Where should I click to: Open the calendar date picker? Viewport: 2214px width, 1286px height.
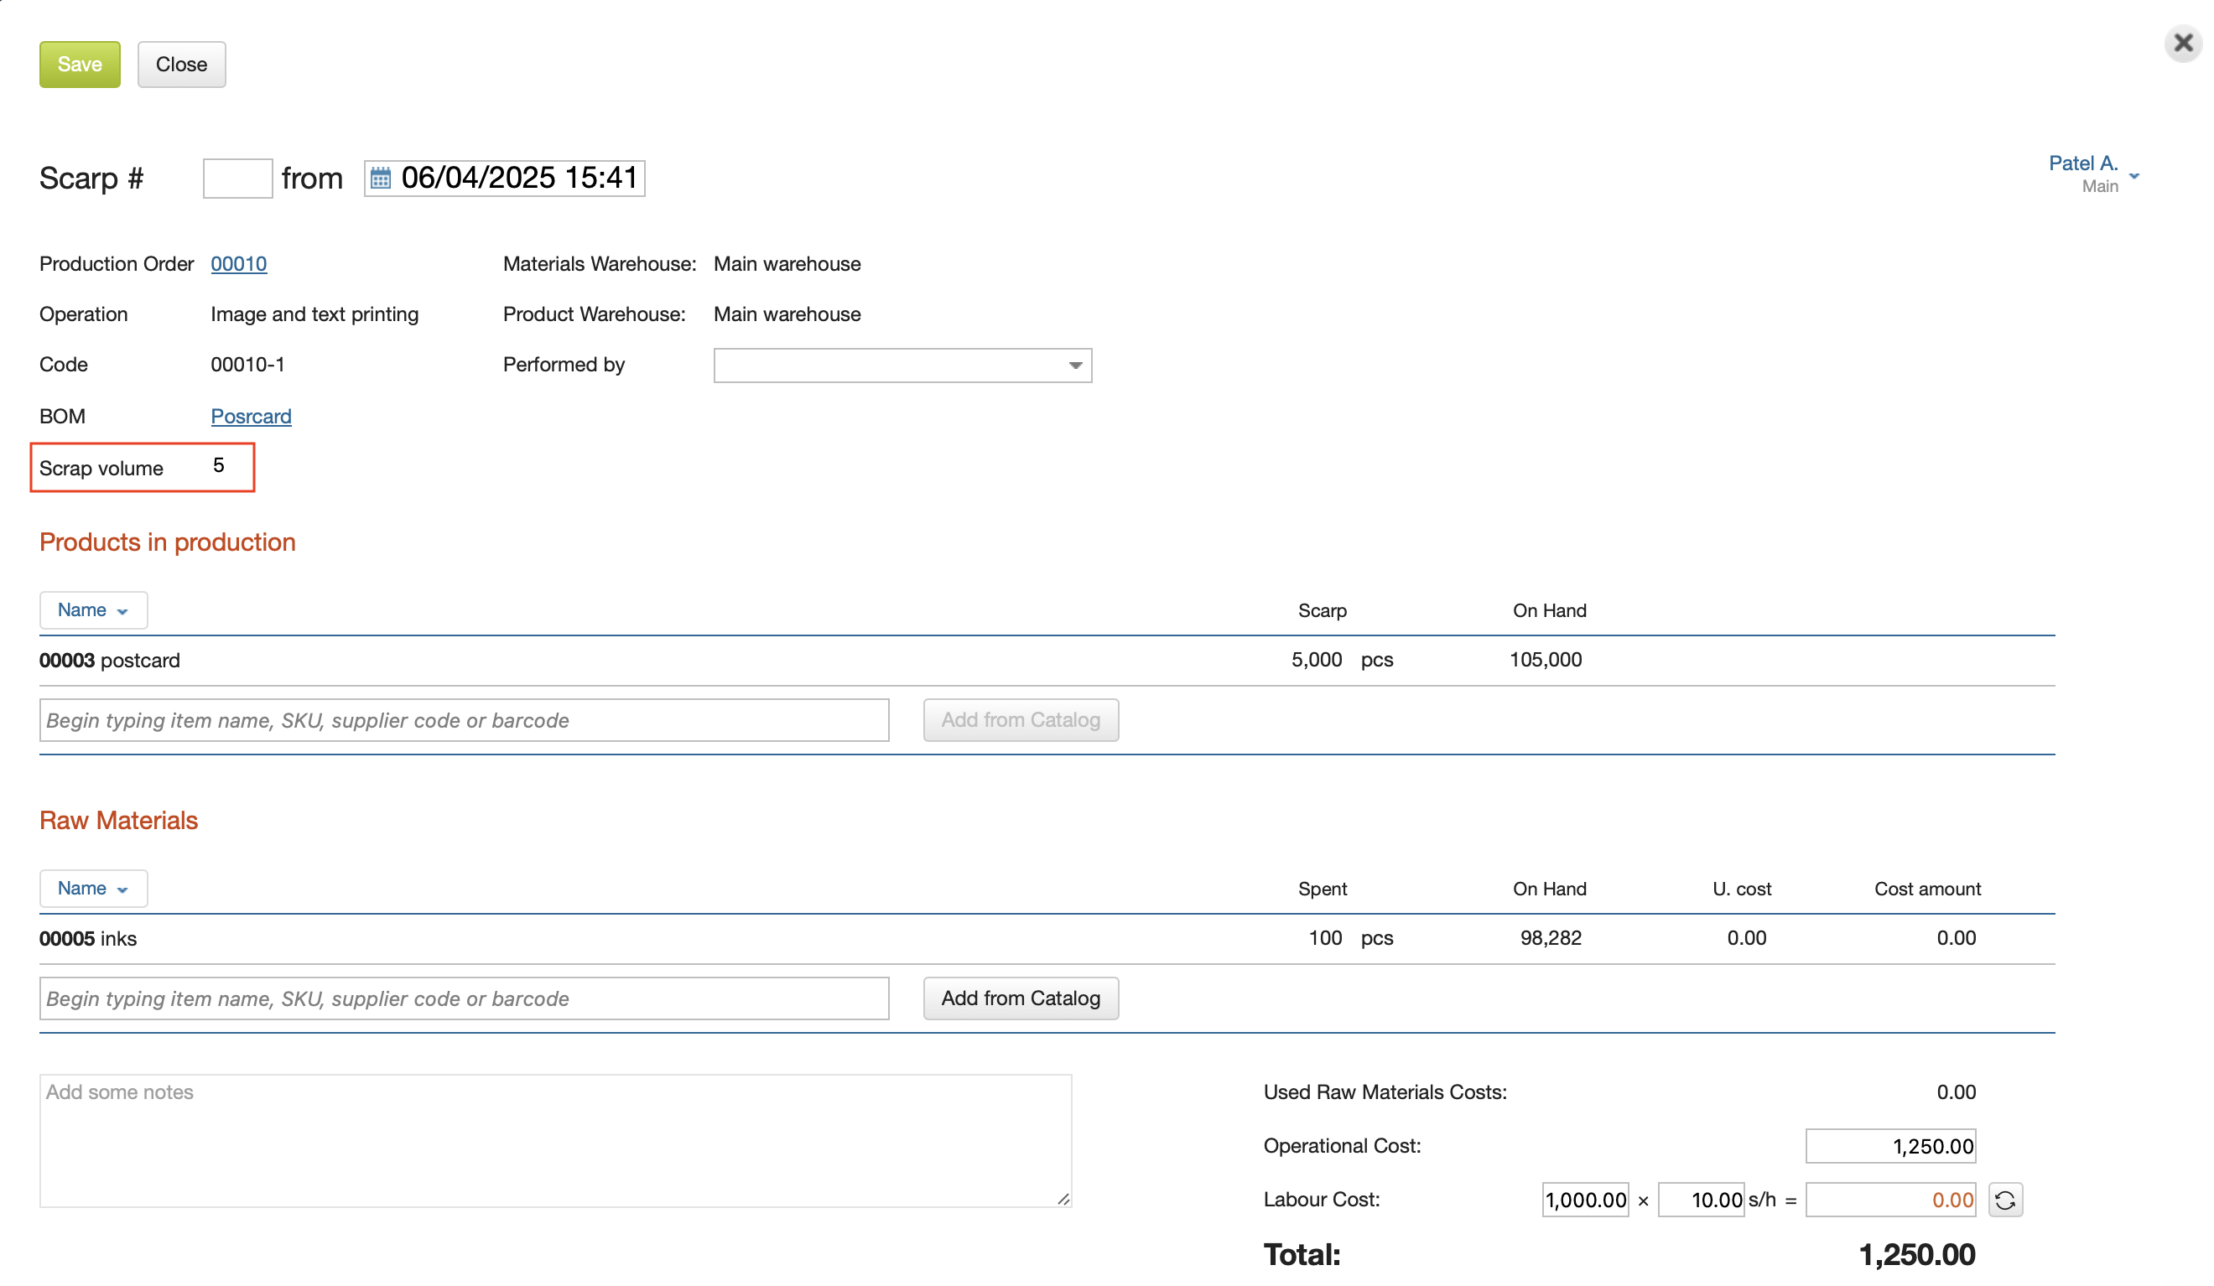(382, 179)
